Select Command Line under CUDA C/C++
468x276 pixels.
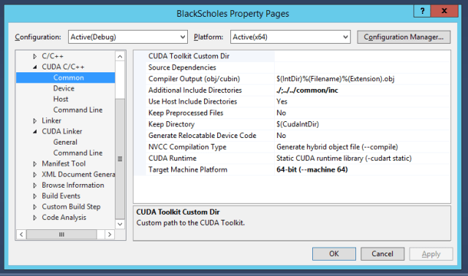[x=78, y=110]
